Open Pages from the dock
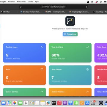Image resolution: width=107 pixels, height=107 pixels. pos(82,103)
